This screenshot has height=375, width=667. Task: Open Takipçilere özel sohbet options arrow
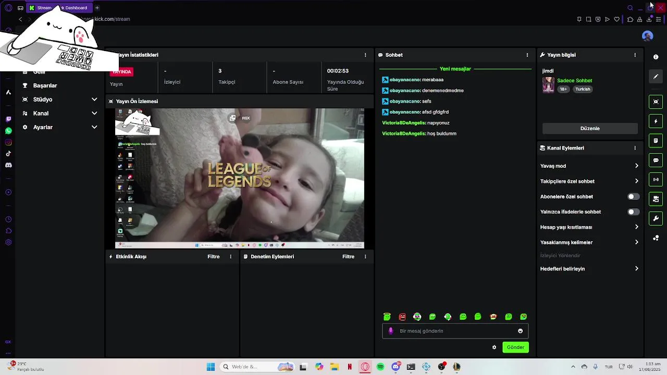coord(636,181)
